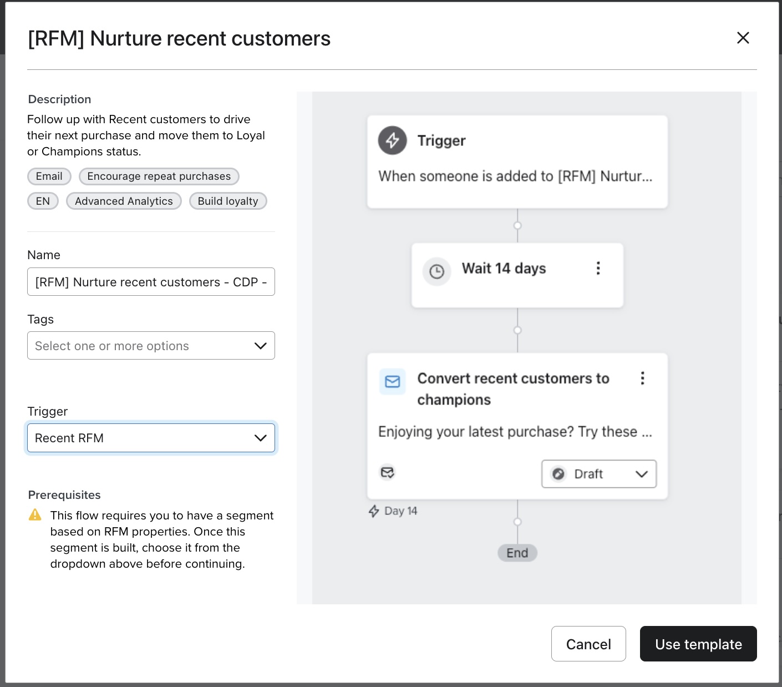The image size is (782, 687).
Task: Click the lightning bolt Trigger icon
Action: [x=392, y=140]
